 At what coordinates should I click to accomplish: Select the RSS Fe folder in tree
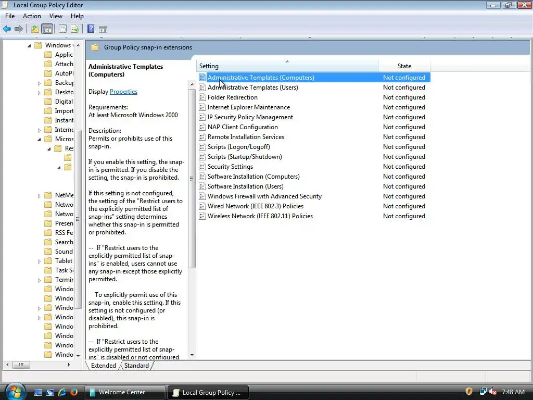pos(64,233)
